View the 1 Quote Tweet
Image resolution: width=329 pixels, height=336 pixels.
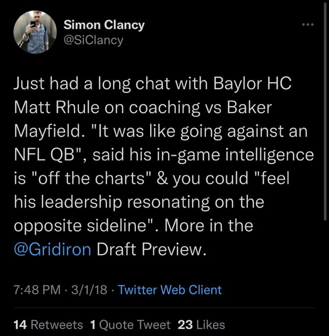130,324
